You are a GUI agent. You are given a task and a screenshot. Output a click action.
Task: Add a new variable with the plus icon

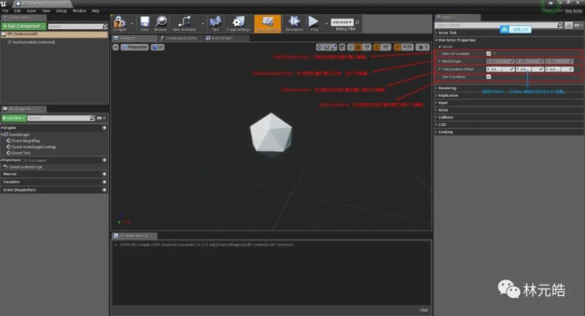[105, 182]
